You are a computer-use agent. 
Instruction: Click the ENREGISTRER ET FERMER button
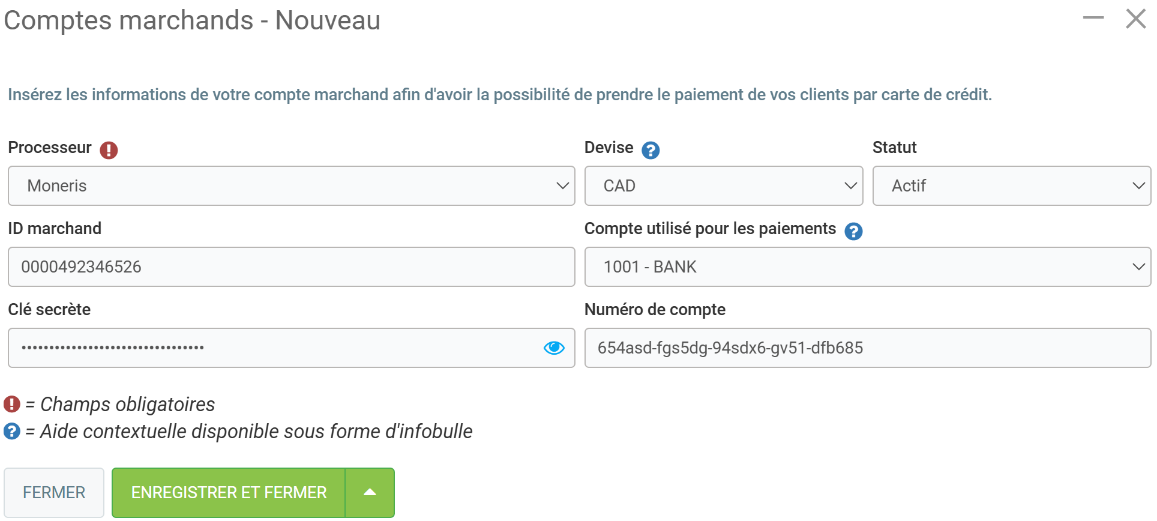pos(229,493)
